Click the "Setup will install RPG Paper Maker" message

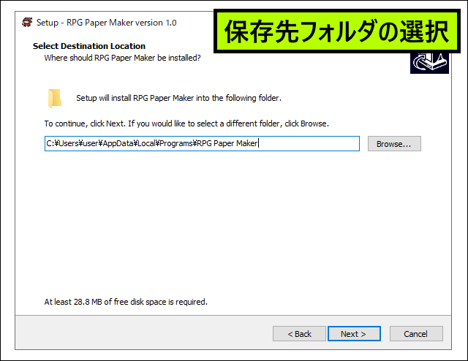pos(178,98)
